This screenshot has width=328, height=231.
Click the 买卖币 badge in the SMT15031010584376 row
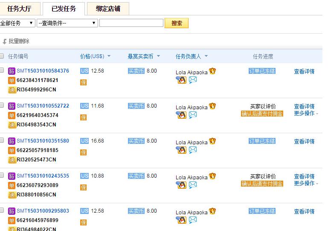pyautogui.click(x=136, y=71)
